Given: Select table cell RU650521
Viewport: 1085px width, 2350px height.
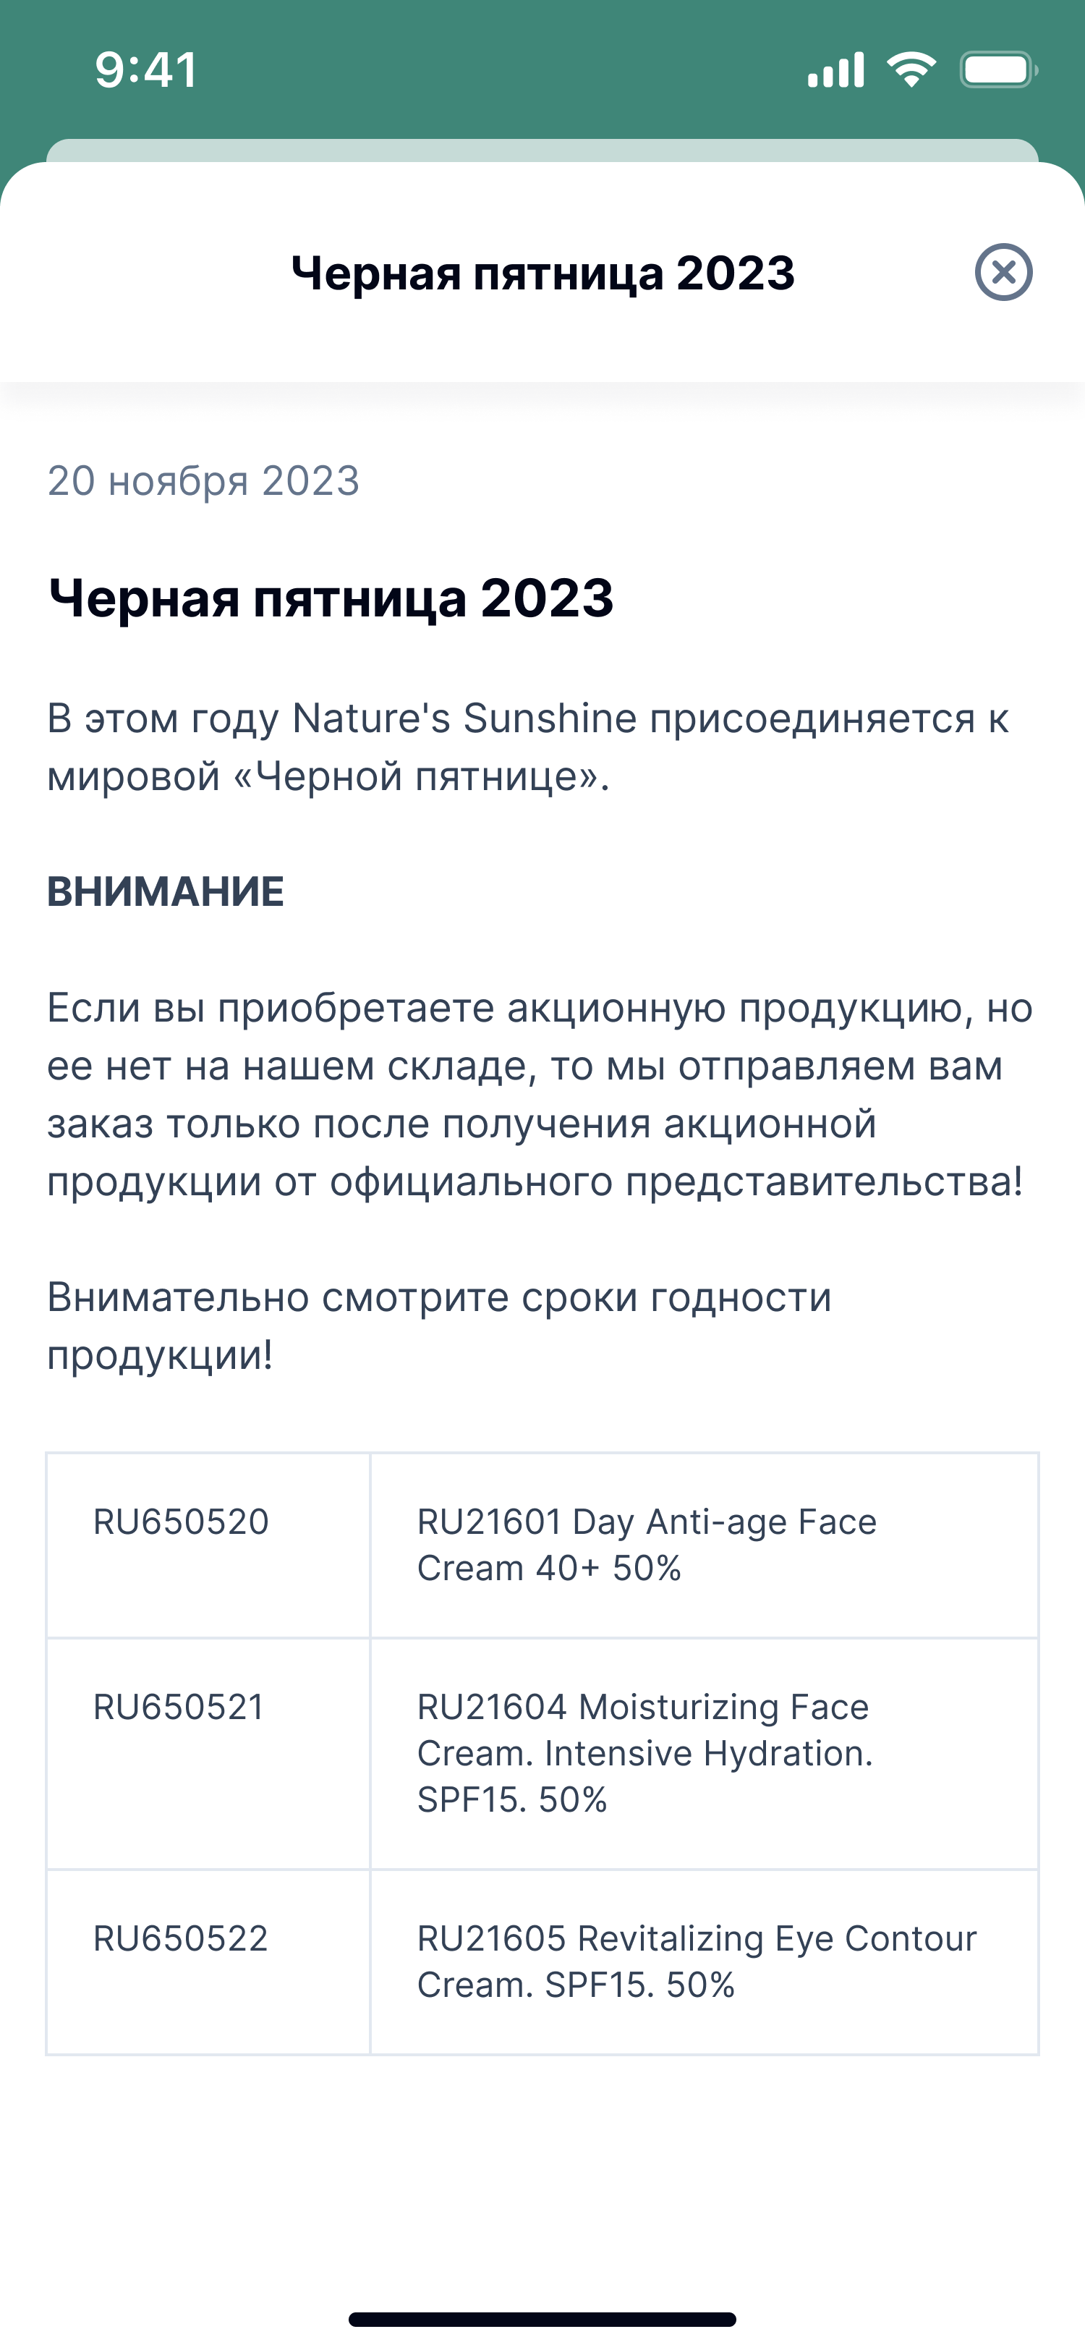Looking at the screenshot, I should point(209,1753).
